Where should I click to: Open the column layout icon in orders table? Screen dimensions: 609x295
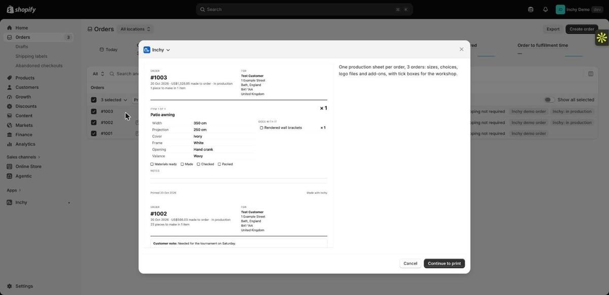(591, 74)
